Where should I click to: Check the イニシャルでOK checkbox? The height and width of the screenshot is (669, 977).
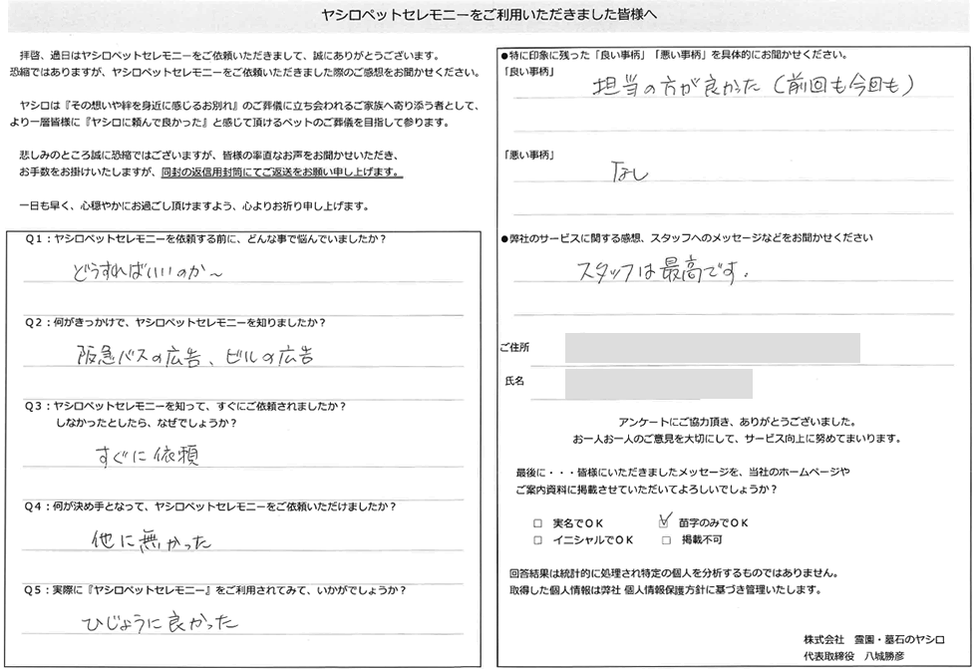[538, 540]
